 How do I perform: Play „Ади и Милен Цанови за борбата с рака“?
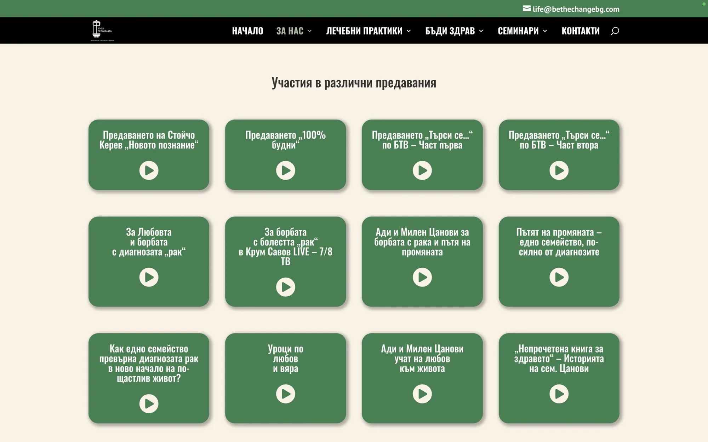422,277
